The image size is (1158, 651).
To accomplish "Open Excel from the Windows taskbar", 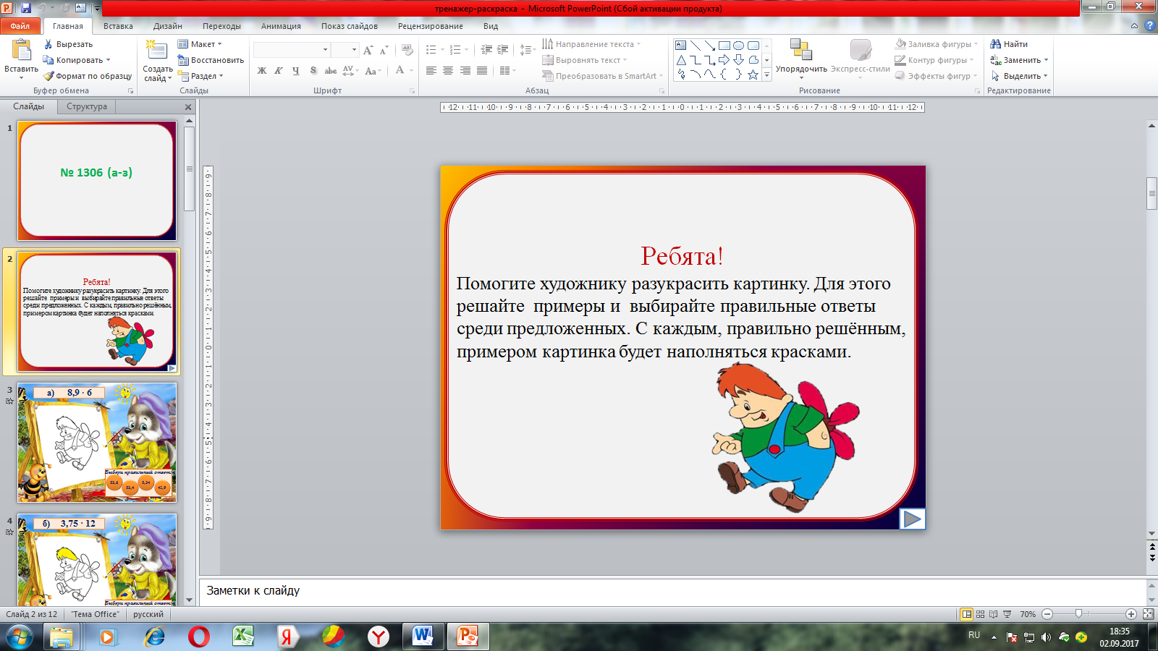I will (x=243, y=637).
